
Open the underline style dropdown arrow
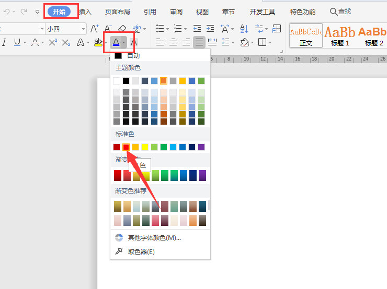(x=25, y=42)
